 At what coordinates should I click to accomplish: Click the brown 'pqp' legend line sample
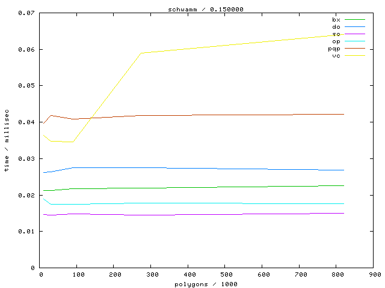coord(355,49)
